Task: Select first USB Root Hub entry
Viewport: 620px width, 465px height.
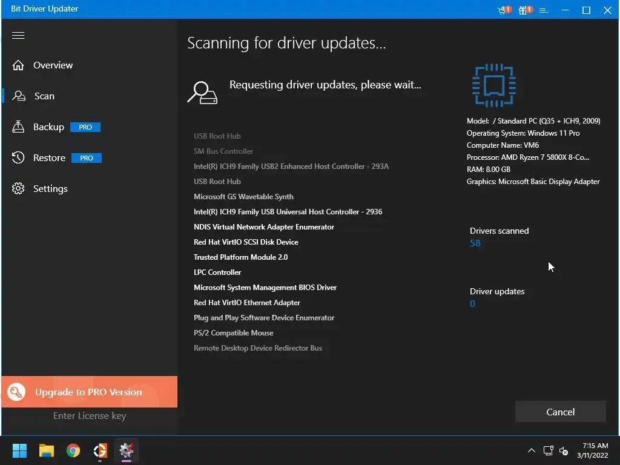Action: pyautogui.click(x=217, y=136)
